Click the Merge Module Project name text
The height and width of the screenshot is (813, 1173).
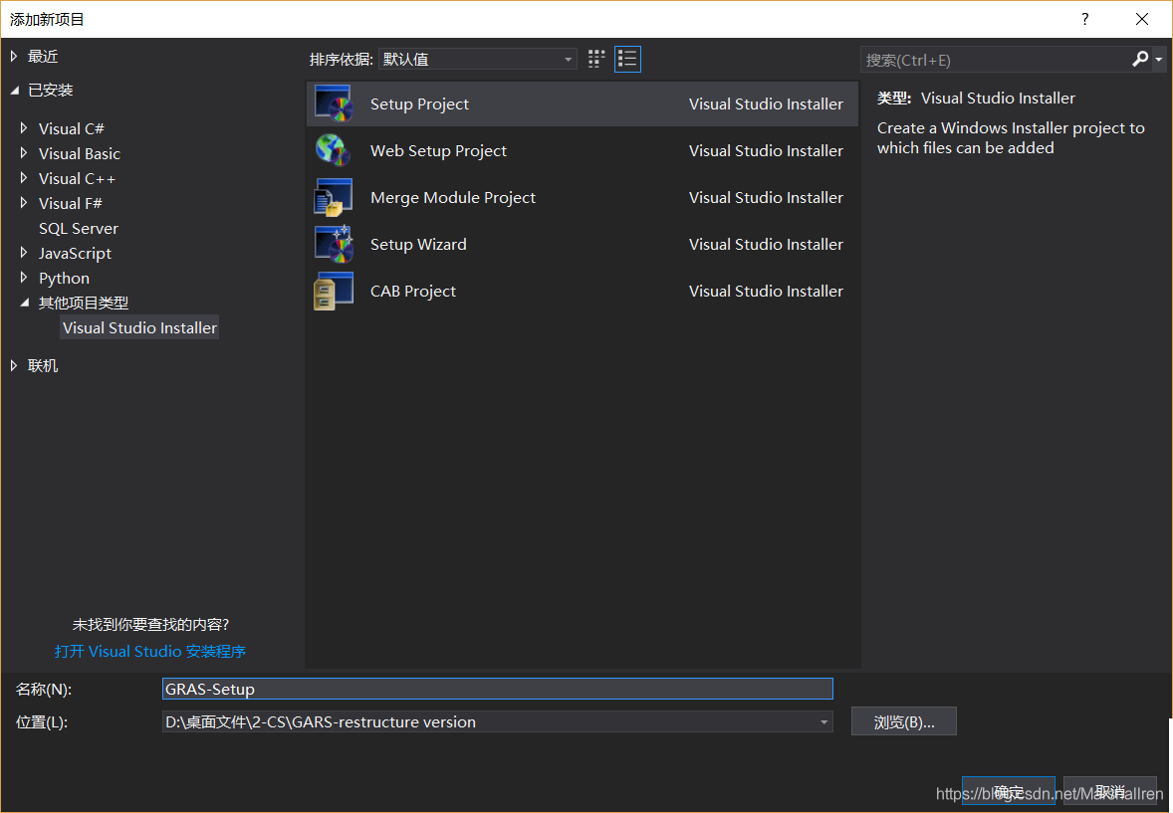coord(453,197)
